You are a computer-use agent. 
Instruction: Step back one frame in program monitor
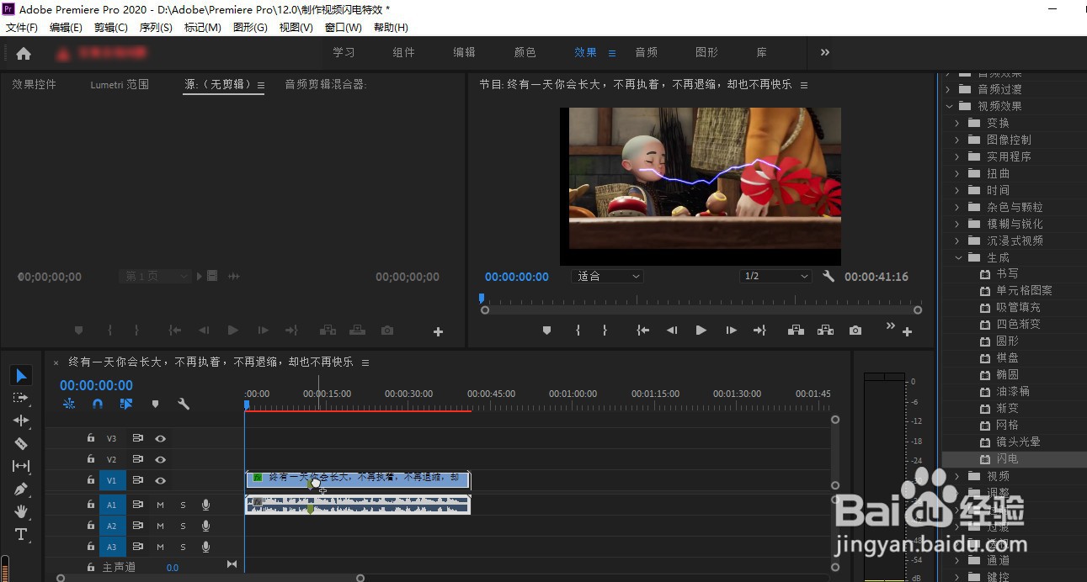click(x=672, y=331)
